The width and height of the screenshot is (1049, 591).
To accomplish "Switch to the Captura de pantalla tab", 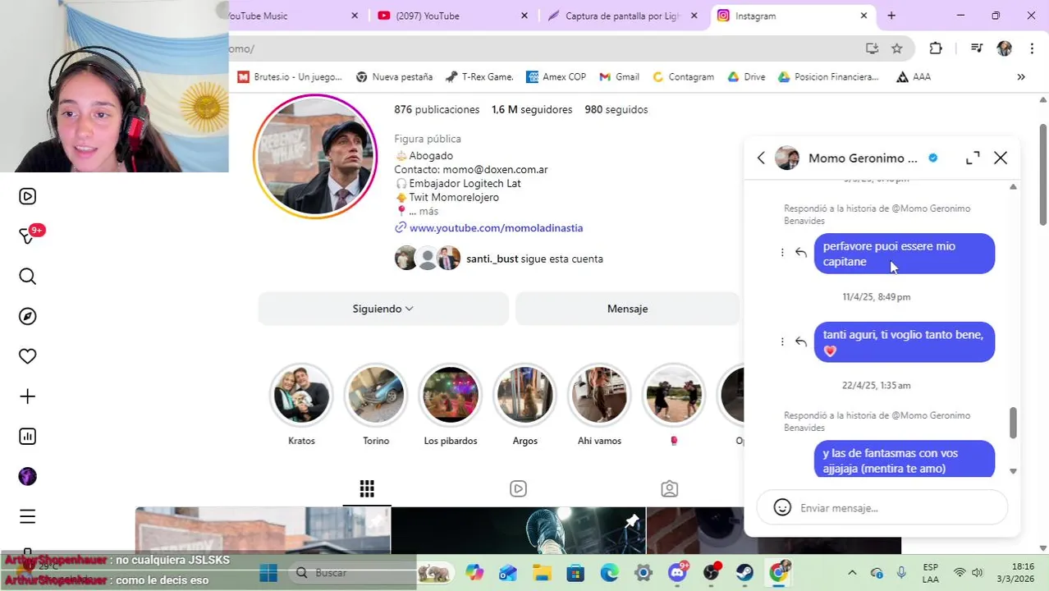I will 623,16.
